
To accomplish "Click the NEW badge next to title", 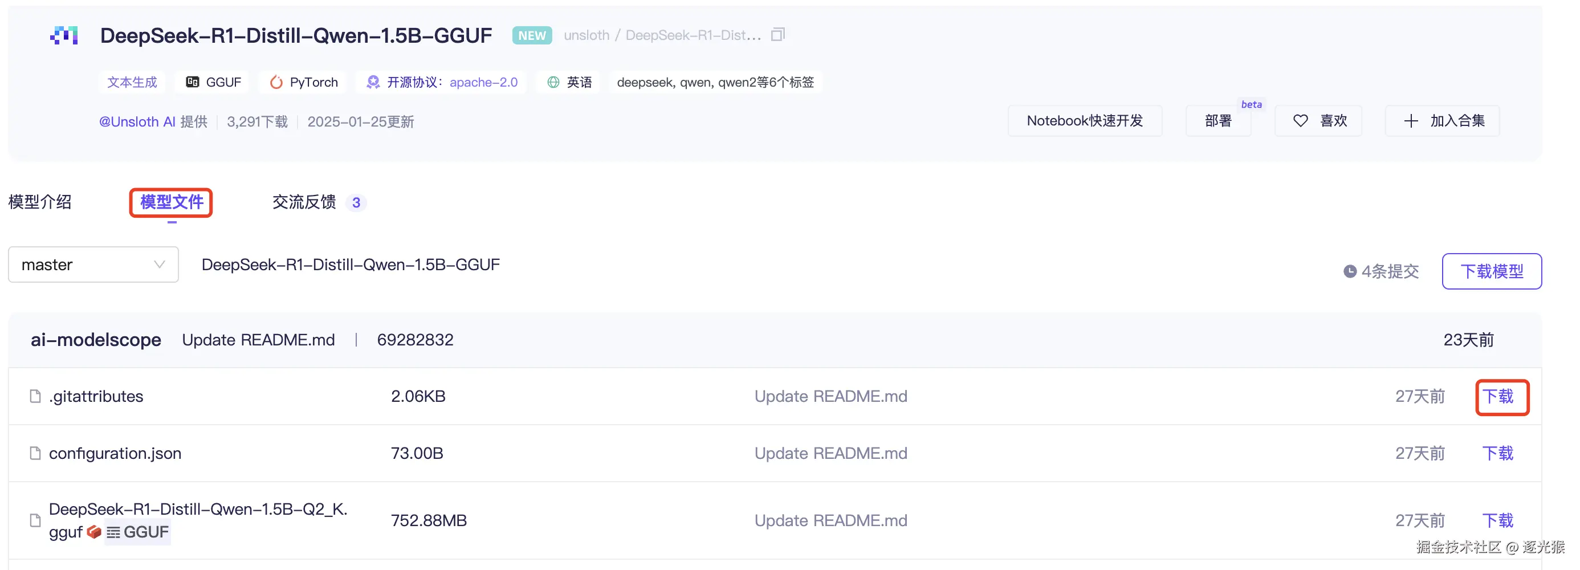I will click(x=532, y=35).
